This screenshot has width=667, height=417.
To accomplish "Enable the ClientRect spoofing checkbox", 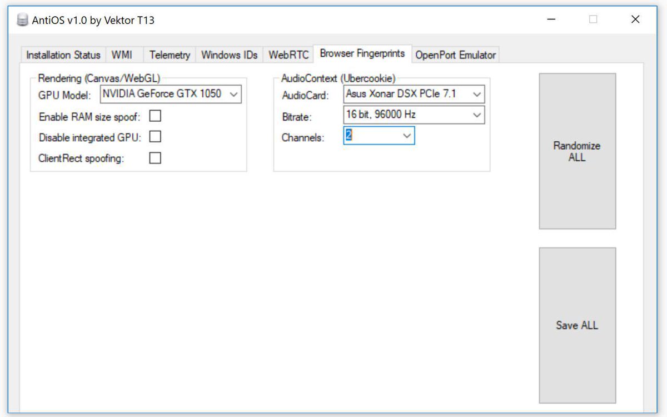I will point(155,158).
